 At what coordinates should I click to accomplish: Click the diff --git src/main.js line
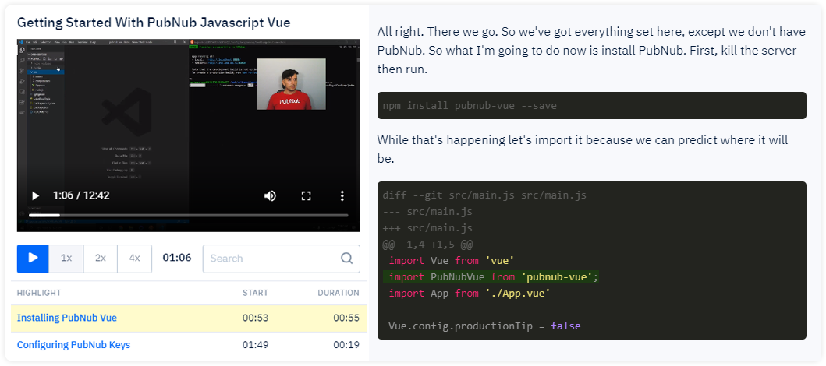(484, 195)
